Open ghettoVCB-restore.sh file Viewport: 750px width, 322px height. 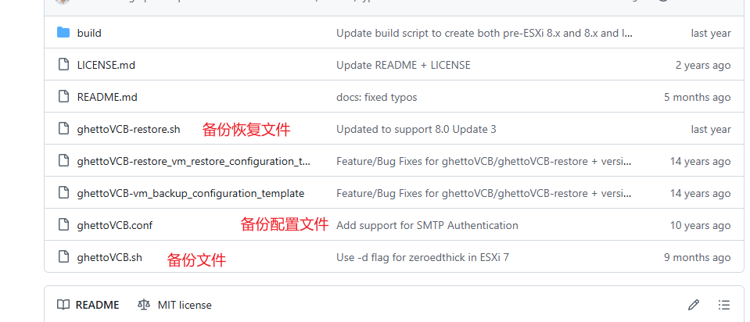(129, 130)
